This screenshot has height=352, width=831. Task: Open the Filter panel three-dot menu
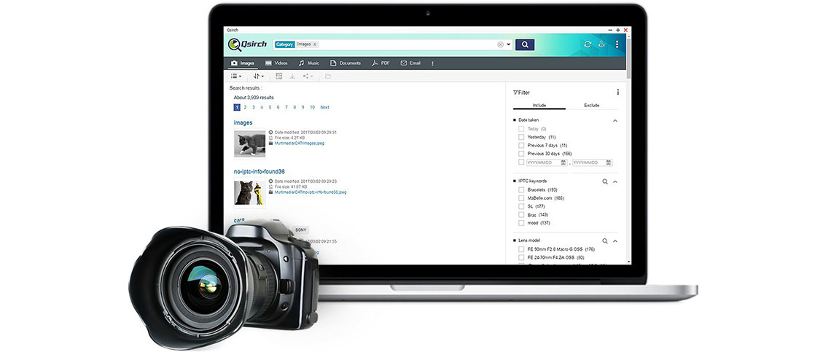[x=617, y=93]
